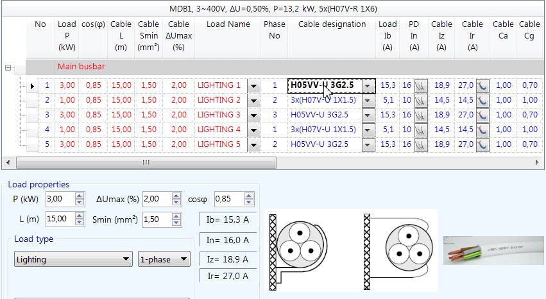Viewport: 546px width, 299px height.
Task: Click cable installation icon in LIGHTING 1 row
Action: pyautogui.click(x=482, y=85)
